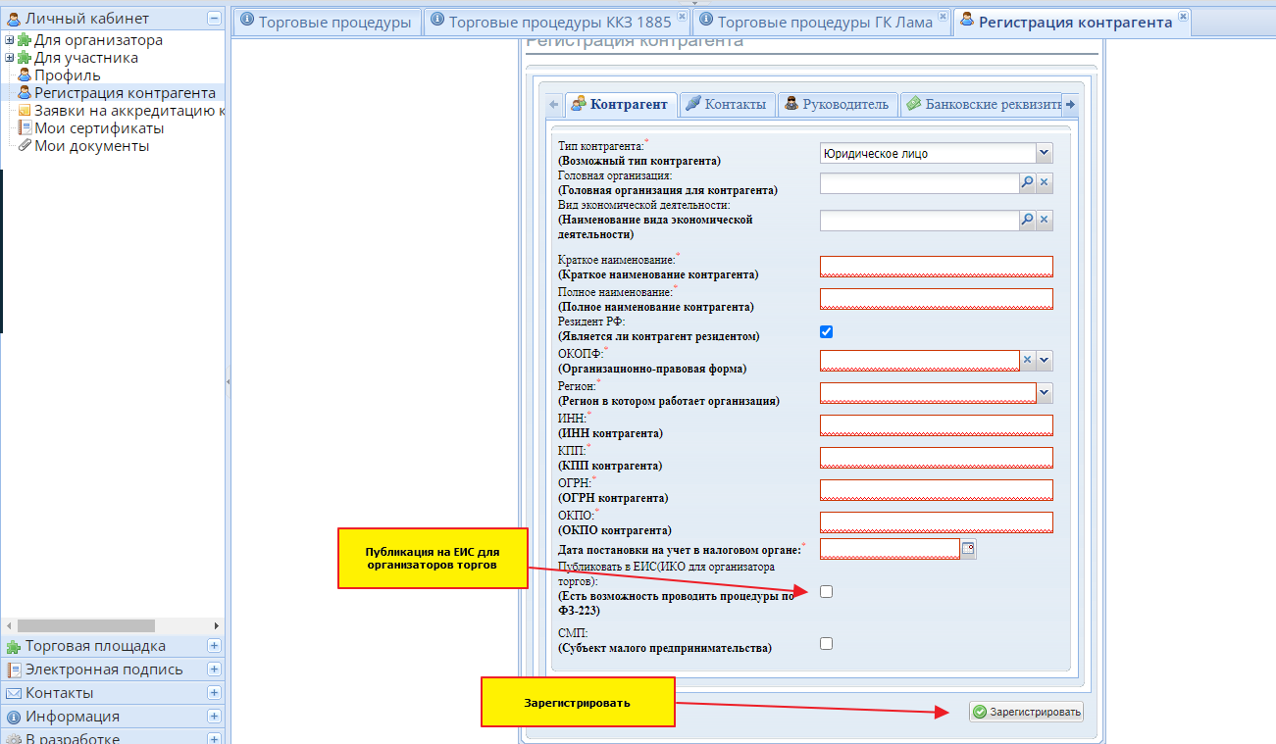Clear Вид экономической деятельности field with X icon
Viewport: 1276px width, 744px height.
(1045, 221)
